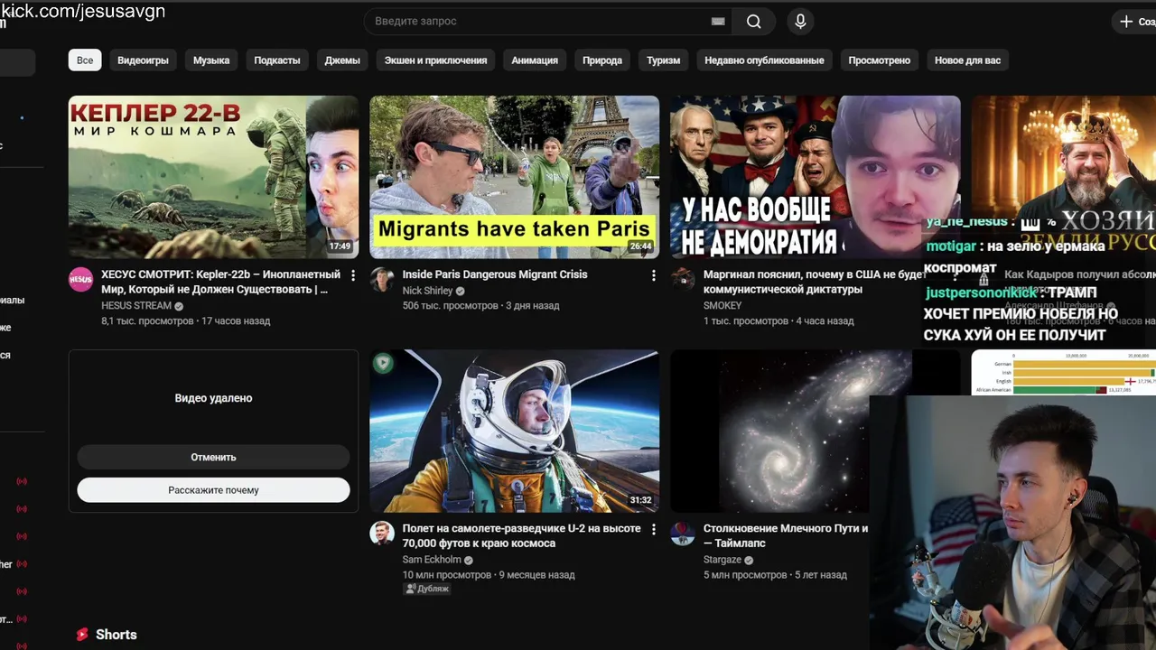Go to HESUS STREAM channel name
This screenshot has height=650, width=1156.
[x=136, y=306]
